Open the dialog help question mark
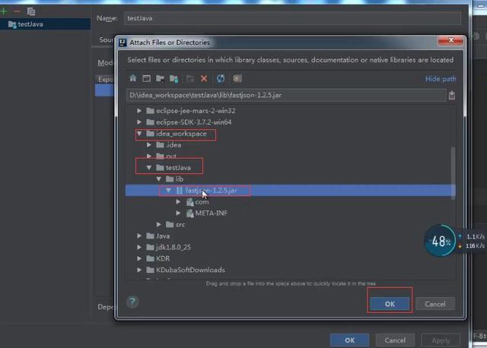The image size is (487, 348). [132, 302]
